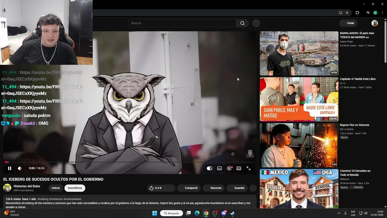Click the microphone icon in the system tray
The height and width of the screenshot is (218, 387).
click(345, 213)
